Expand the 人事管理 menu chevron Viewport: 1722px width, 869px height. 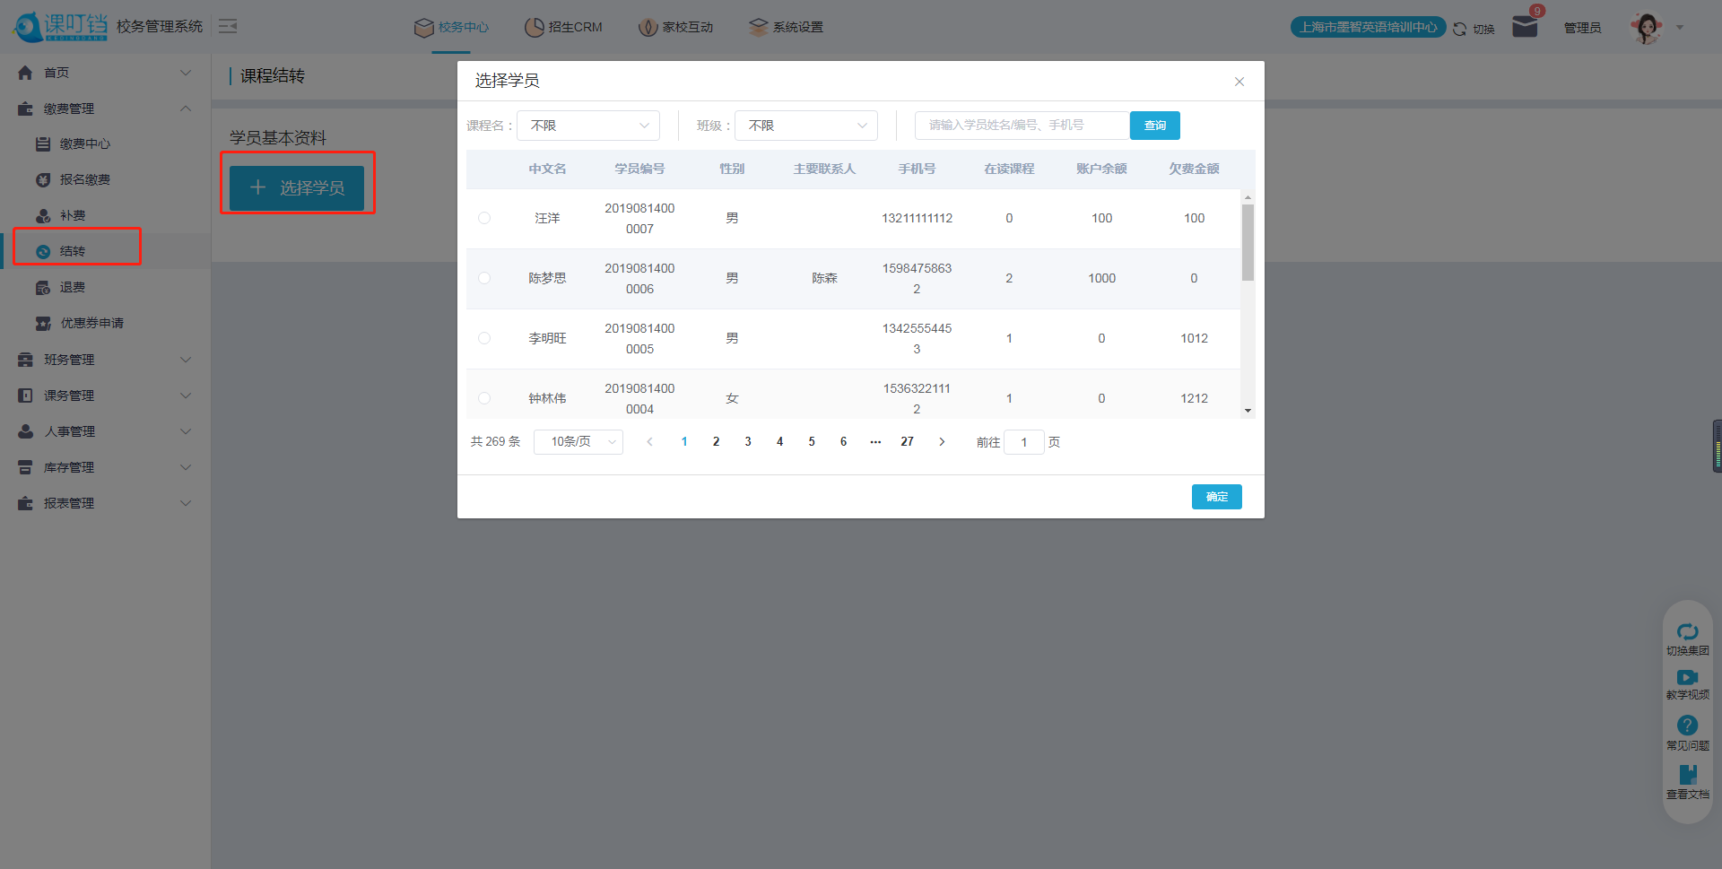(186, 431)
